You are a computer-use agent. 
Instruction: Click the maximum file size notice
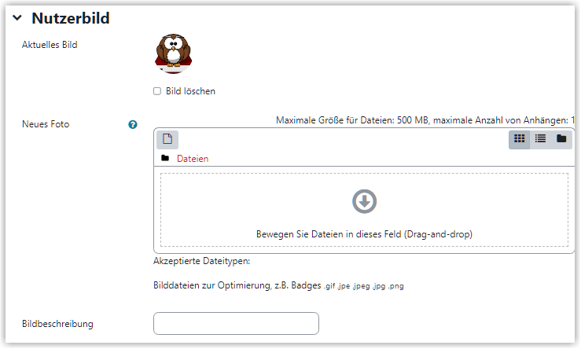coord(425,120)
